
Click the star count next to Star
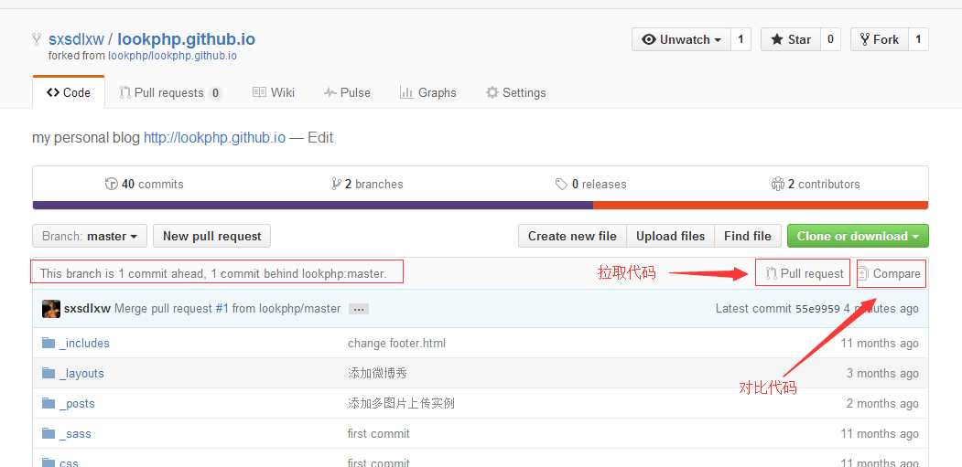click(830, 39)
